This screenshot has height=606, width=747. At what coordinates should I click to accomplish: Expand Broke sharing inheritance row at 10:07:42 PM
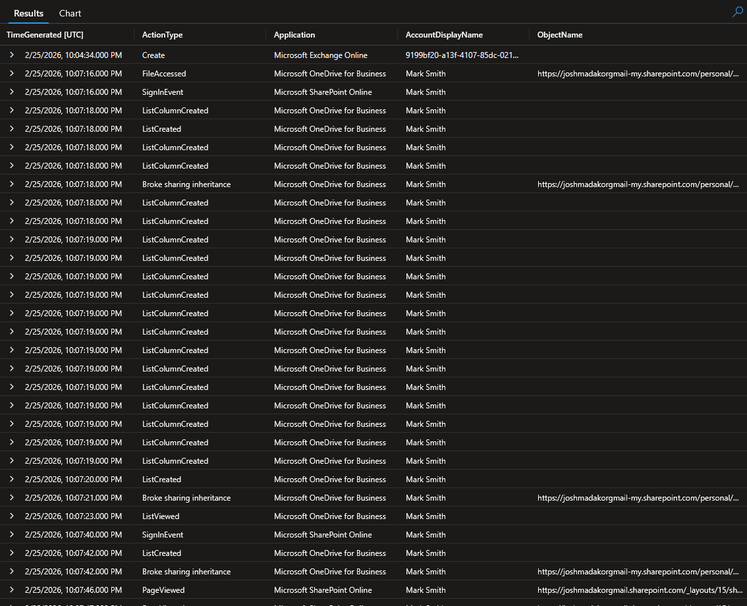(11, 571)
